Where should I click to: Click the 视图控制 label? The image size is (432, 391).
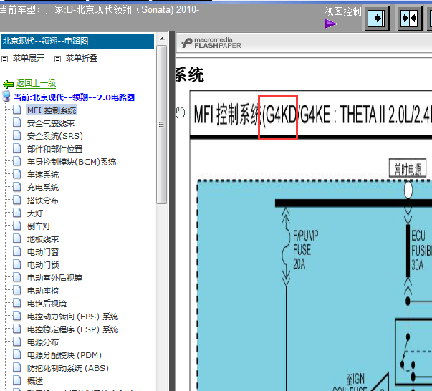tap(343, 11)
